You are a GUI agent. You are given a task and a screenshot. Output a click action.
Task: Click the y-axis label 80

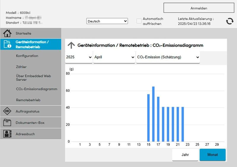[x=68, y=73]
